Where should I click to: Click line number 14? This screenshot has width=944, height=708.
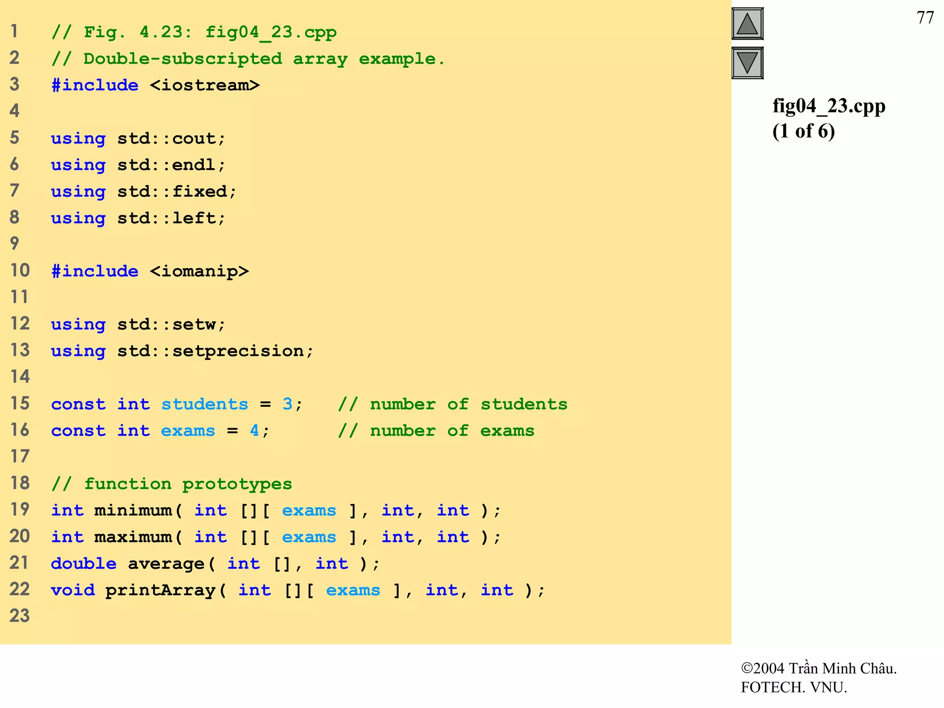coord(20,377)
